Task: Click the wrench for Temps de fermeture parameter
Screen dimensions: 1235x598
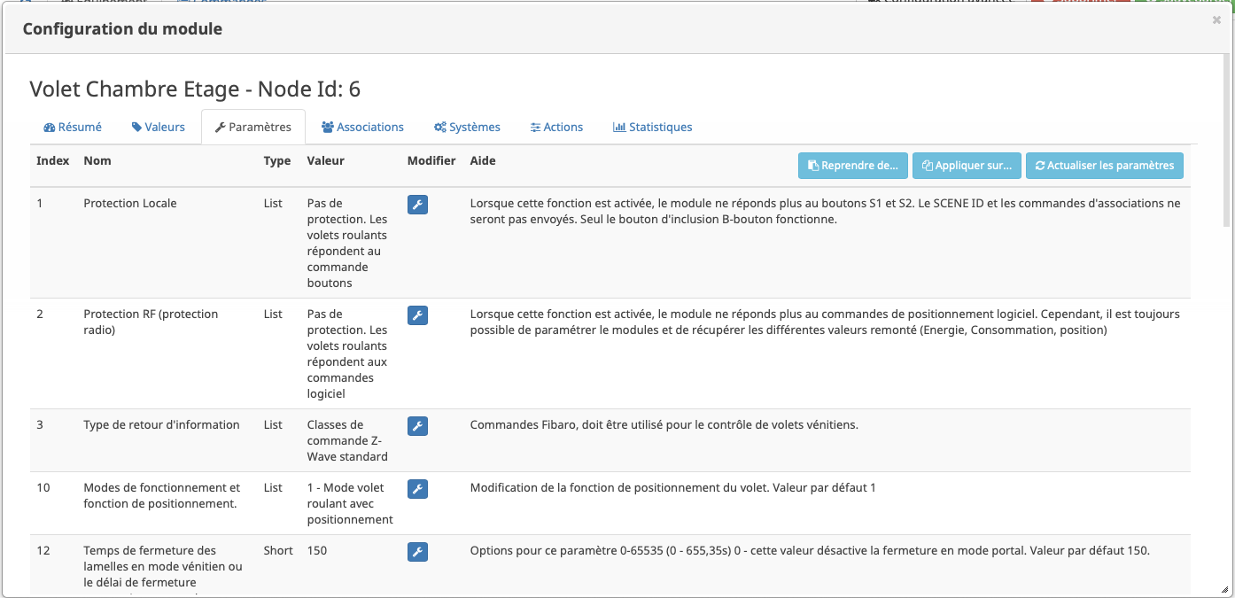Action: coord(417,552)
